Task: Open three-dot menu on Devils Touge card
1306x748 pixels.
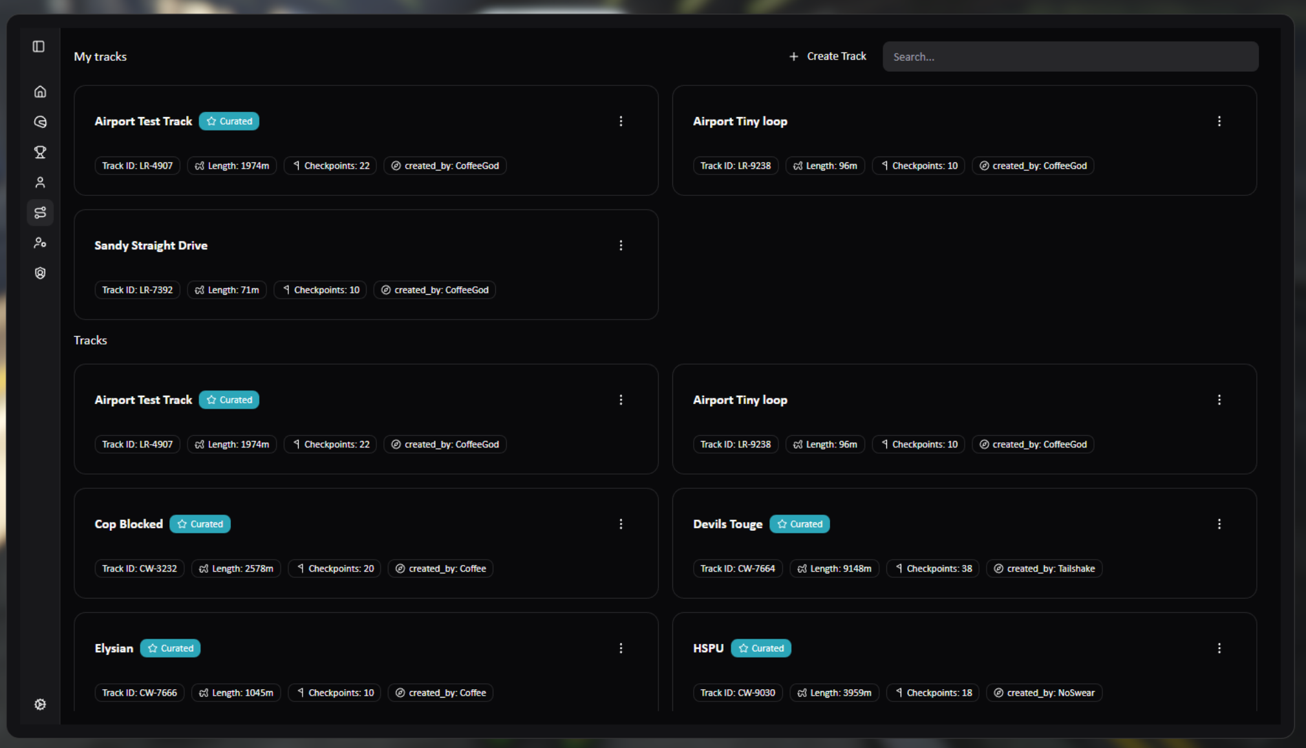Action: [1219, 524]
